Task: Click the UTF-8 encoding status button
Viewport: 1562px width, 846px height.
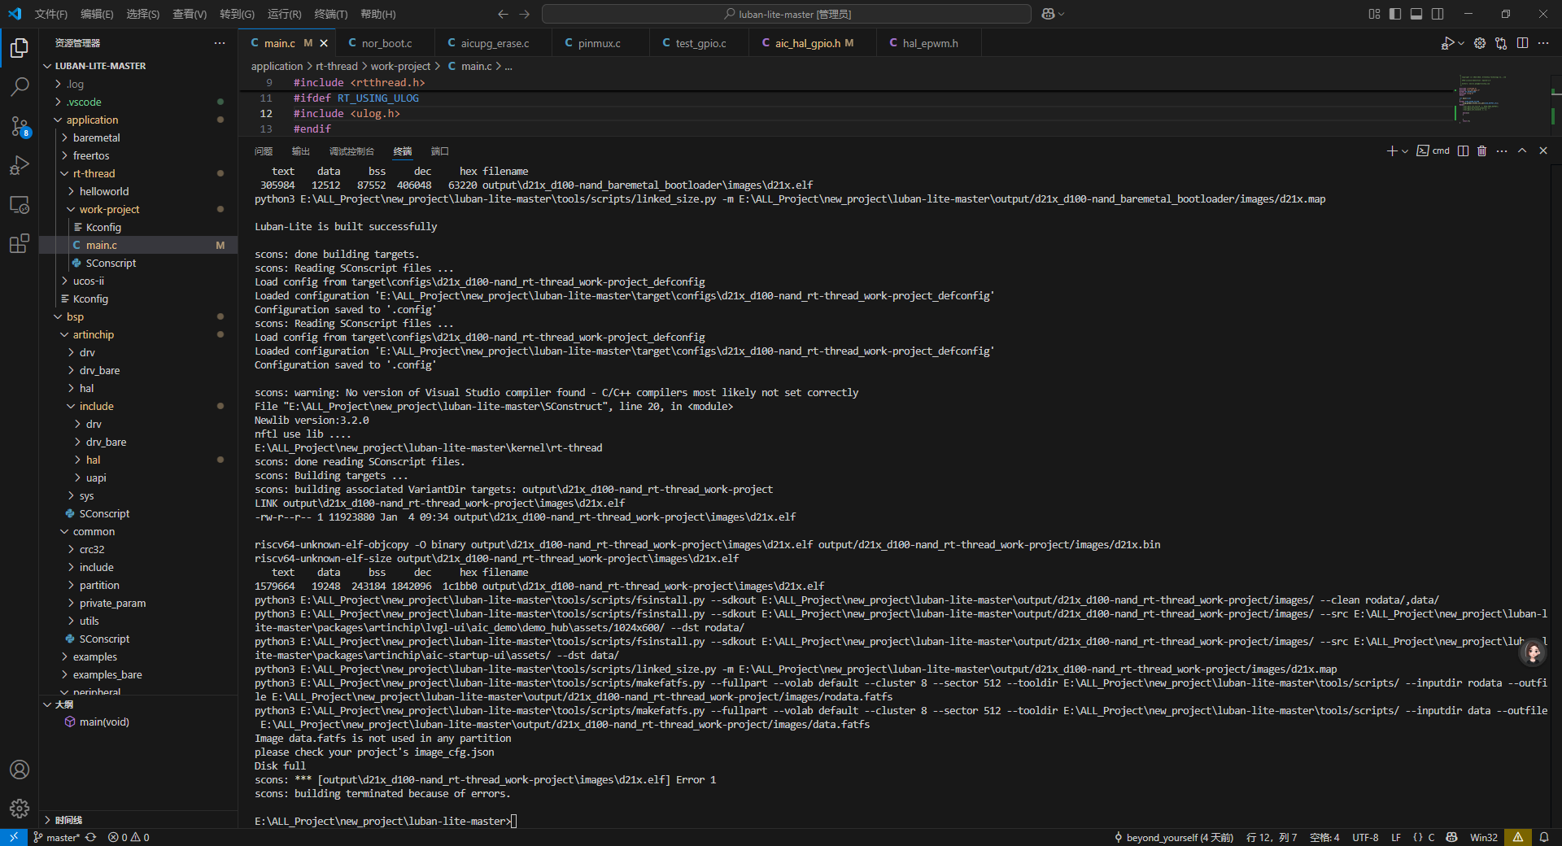Action: tap(1364, 837)
